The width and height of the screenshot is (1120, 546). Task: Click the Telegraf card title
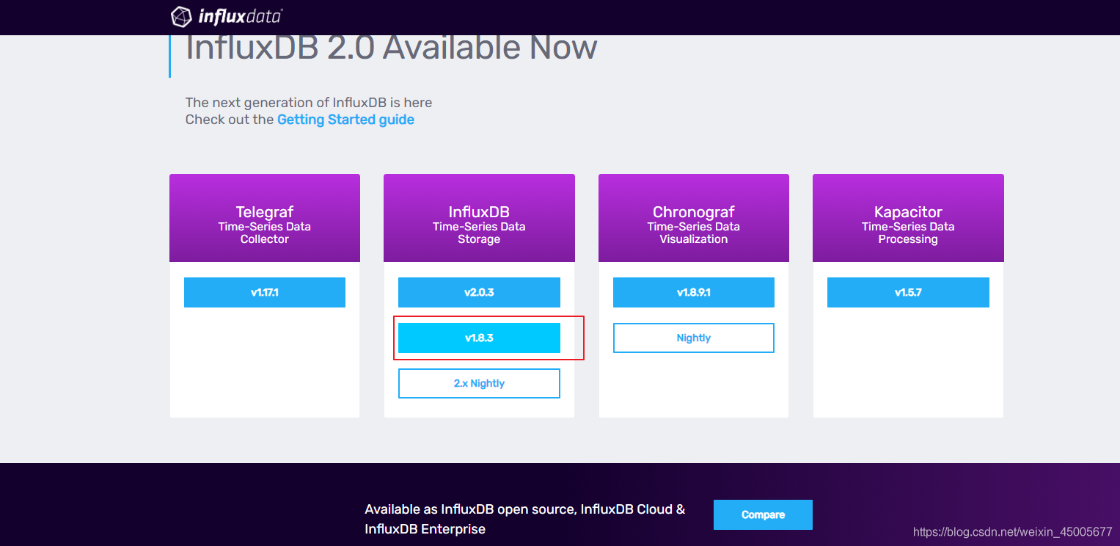pyautogui.click(x=265, y=212)
